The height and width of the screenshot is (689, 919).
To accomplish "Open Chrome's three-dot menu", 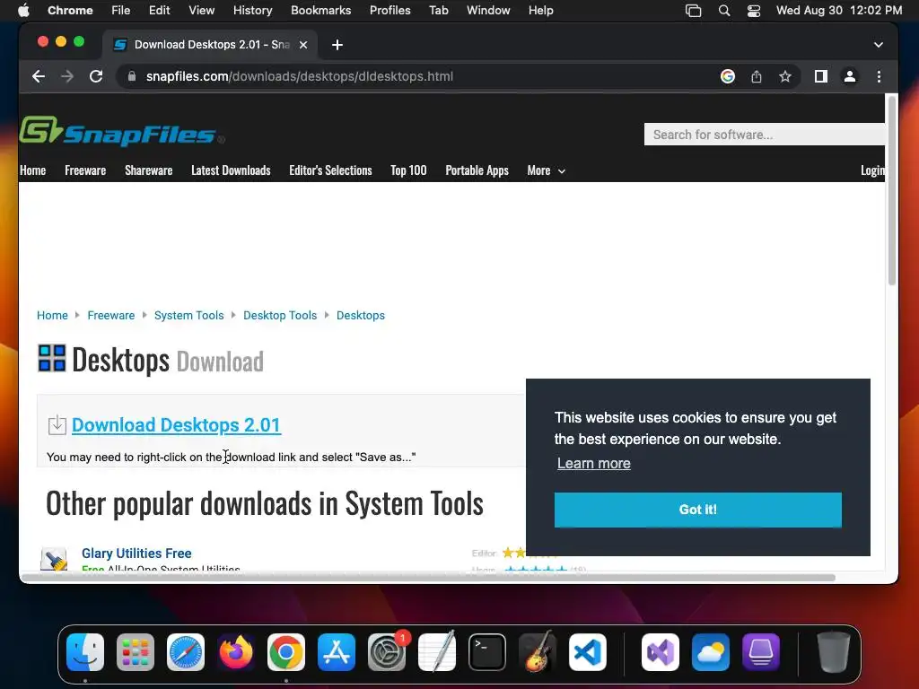I will point(879,76).
